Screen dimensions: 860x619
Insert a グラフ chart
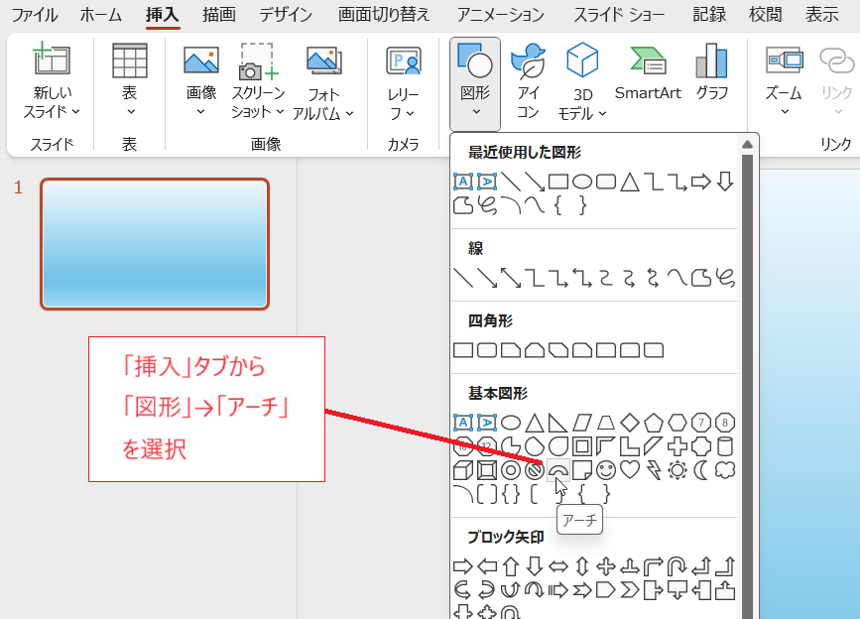coord(712,73)
